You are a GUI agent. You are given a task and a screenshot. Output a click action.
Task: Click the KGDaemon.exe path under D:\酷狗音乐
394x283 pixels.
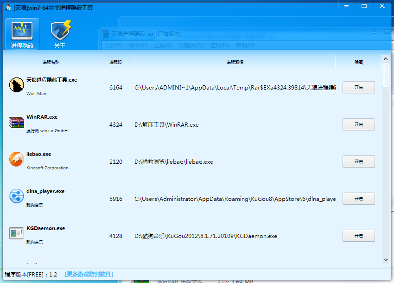205,236
